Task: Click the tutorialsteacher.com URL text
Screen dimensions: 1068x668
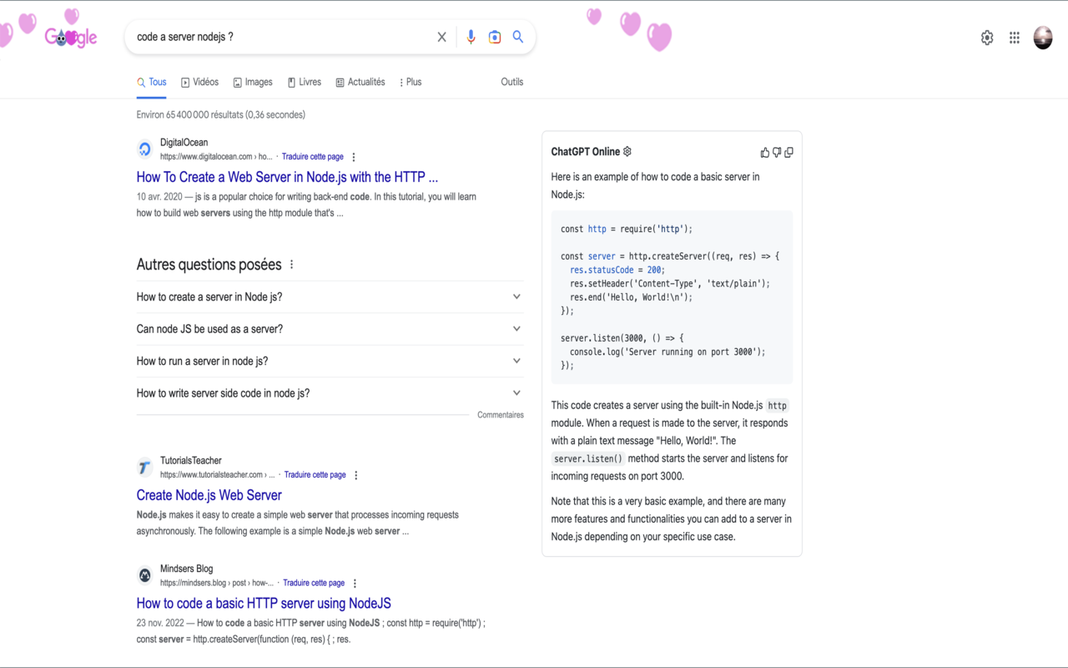Action: 217,475
